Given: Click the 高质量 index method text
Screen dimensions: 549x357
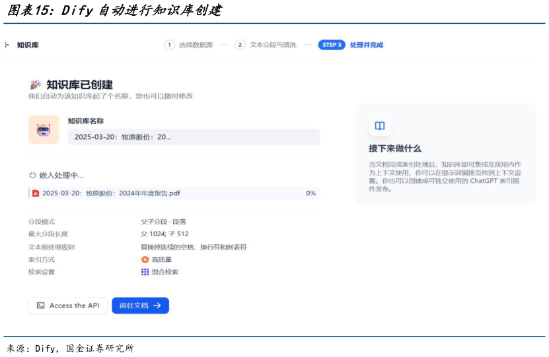Looking at the screenshot, I should tap(162, 259).
